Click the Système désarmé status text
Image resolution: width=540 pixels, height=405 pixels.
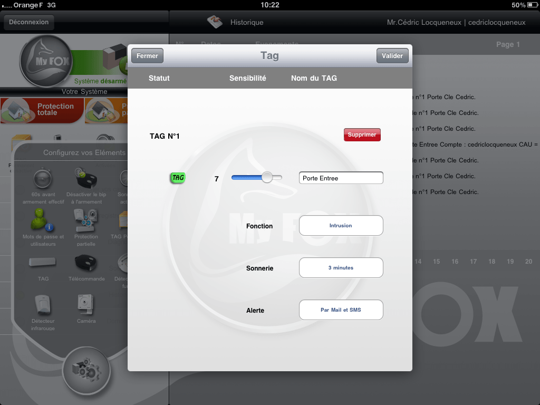point(101,81)
